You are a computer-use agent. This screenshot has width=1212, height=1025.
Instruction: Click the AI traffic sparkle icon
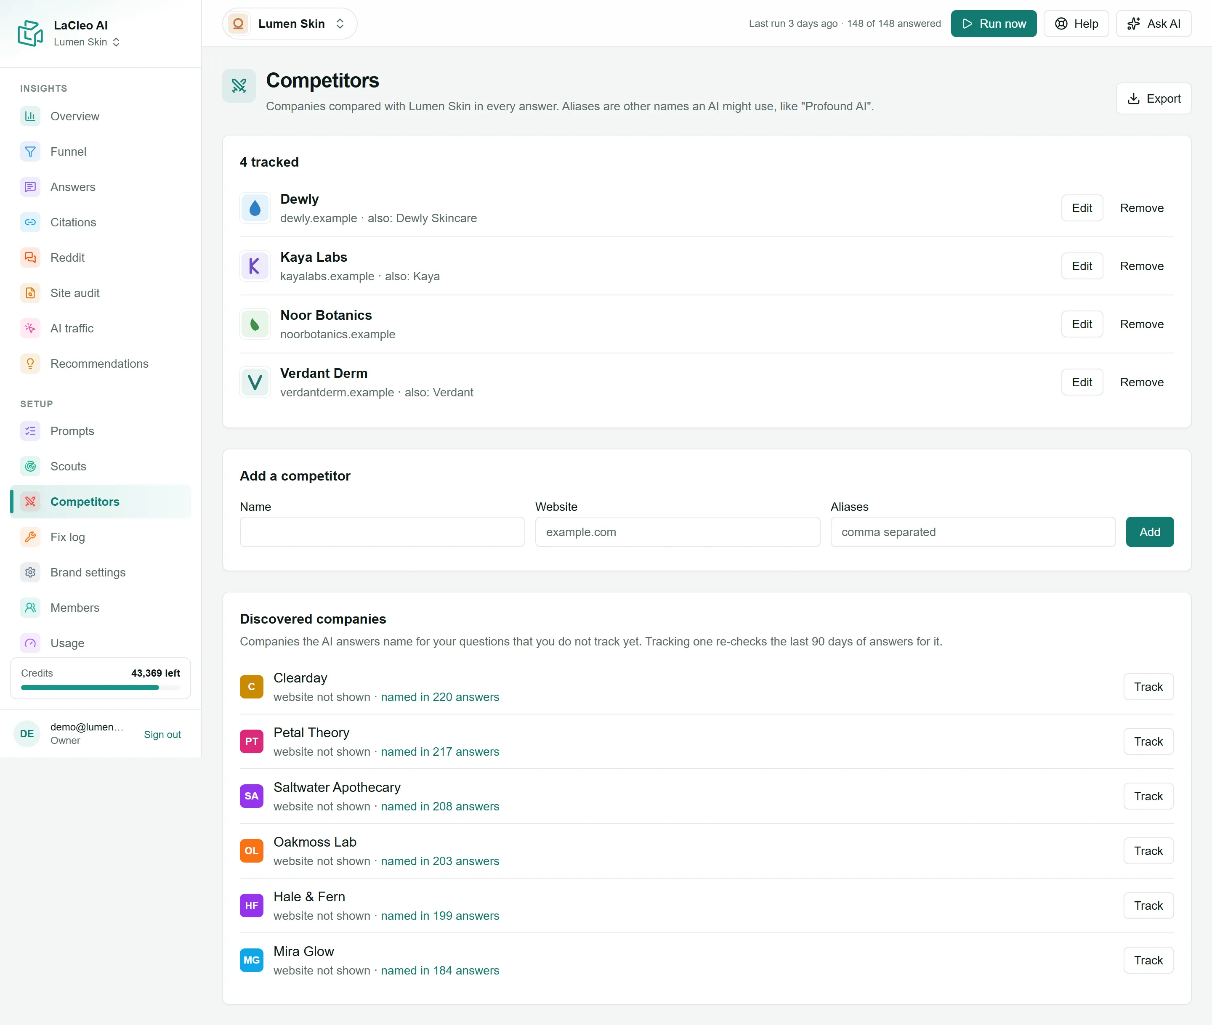[x=30, y=328]
